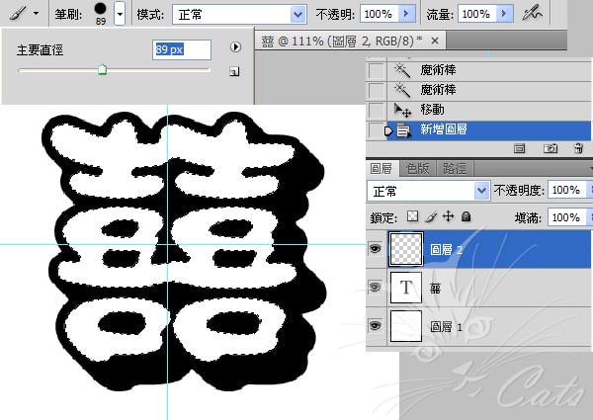Click the 主要直徑 slider handle
The image size is (593, 420).
(x=102, y=69)
